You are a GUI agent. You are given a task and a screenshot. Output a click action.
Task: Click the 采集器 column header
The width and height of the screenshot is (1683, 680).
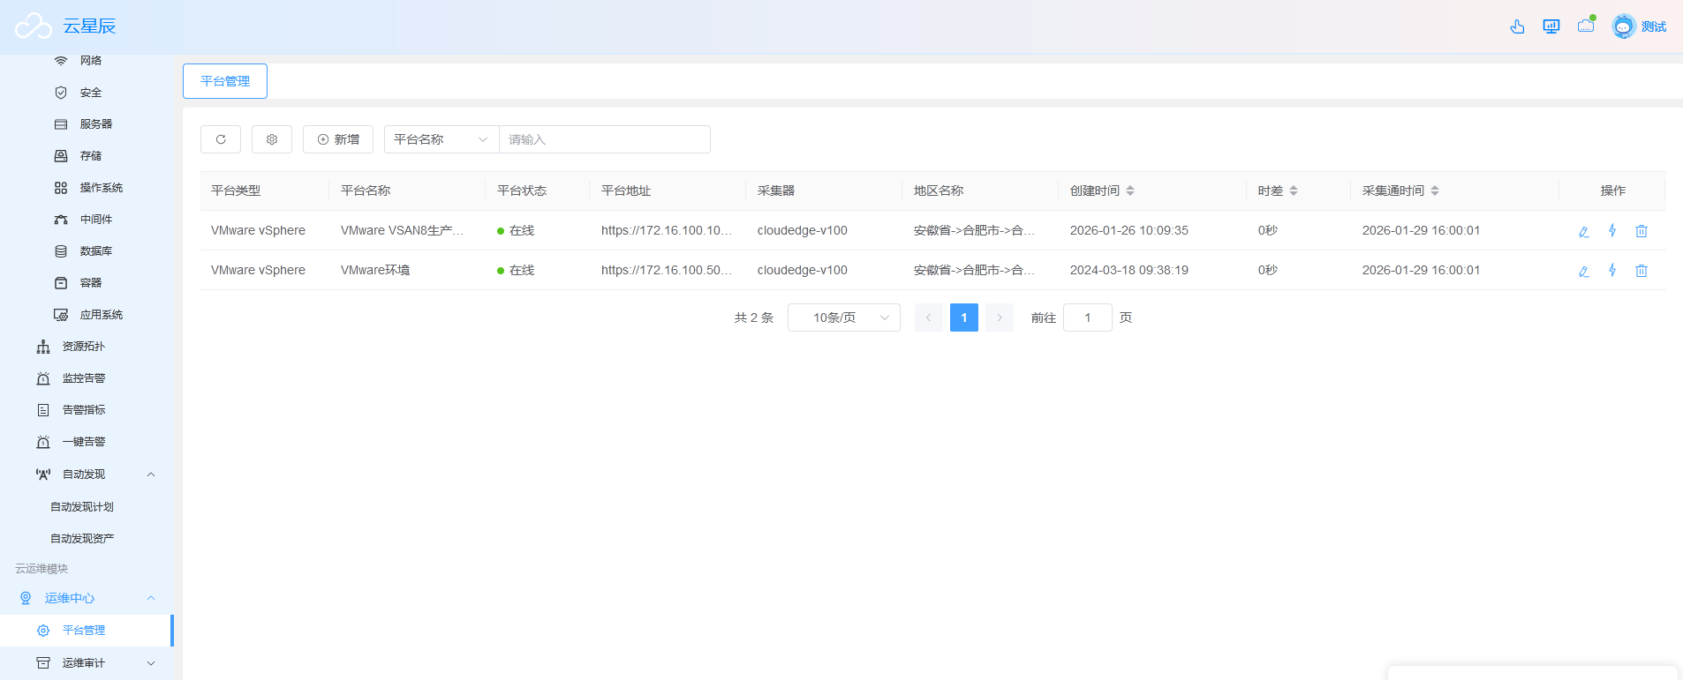776,191
